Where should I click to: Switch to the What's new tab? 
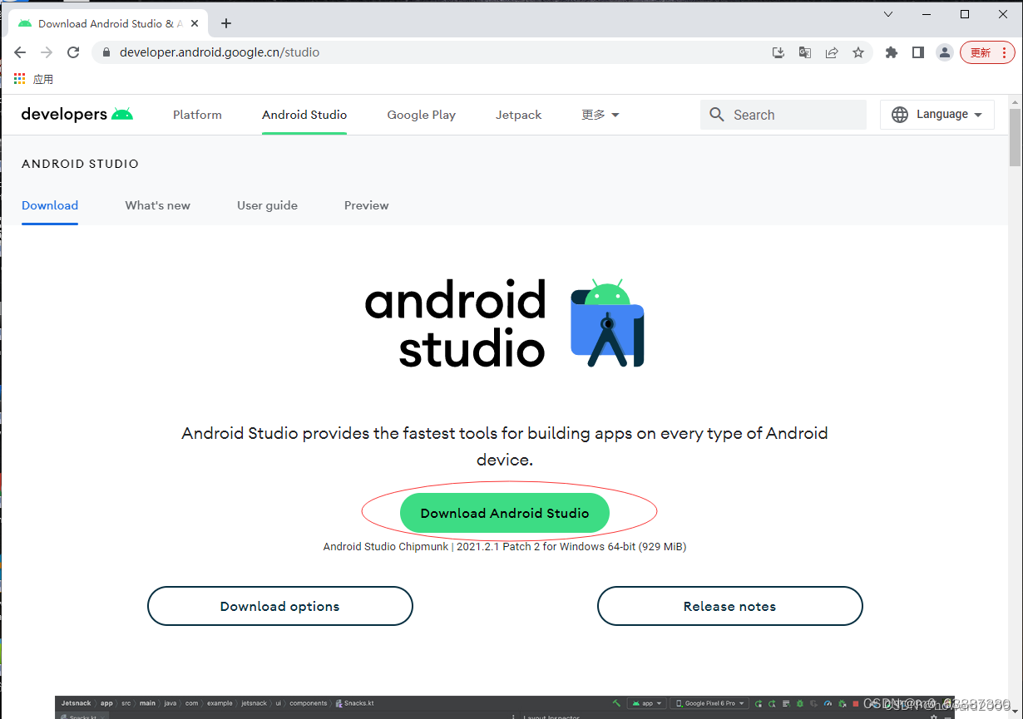158,205
